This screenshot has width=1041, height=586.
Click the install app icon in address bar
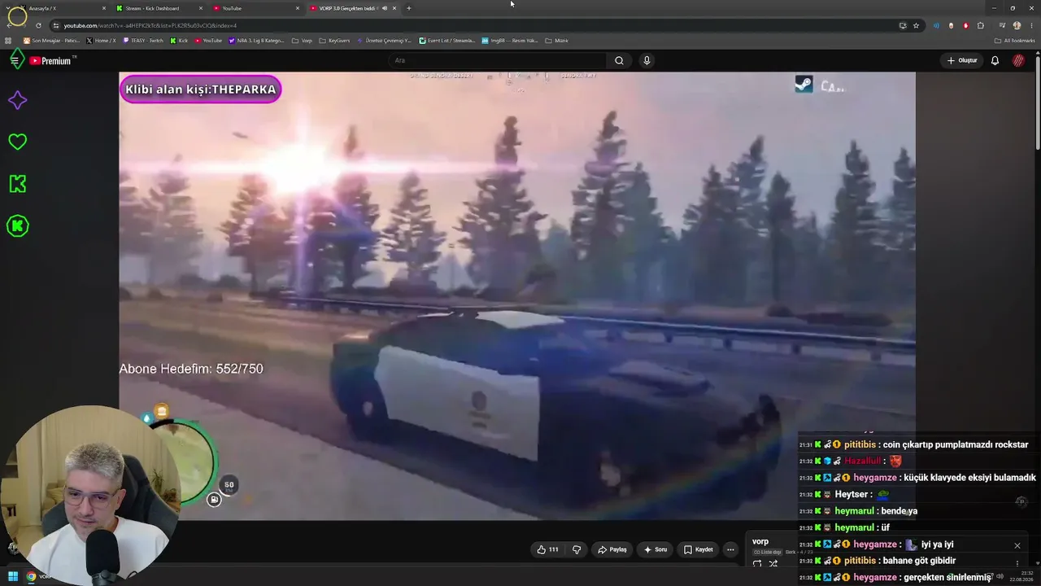pos(903,25)
